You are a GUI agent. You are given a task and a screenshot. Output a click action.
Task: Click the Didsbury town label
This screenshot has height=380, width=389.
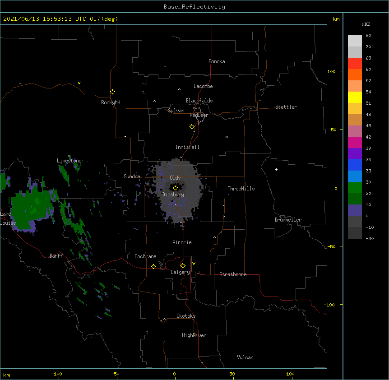point(173,195)
